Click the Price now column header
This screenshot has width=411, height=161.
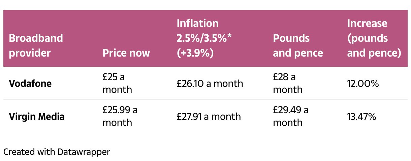126,53
